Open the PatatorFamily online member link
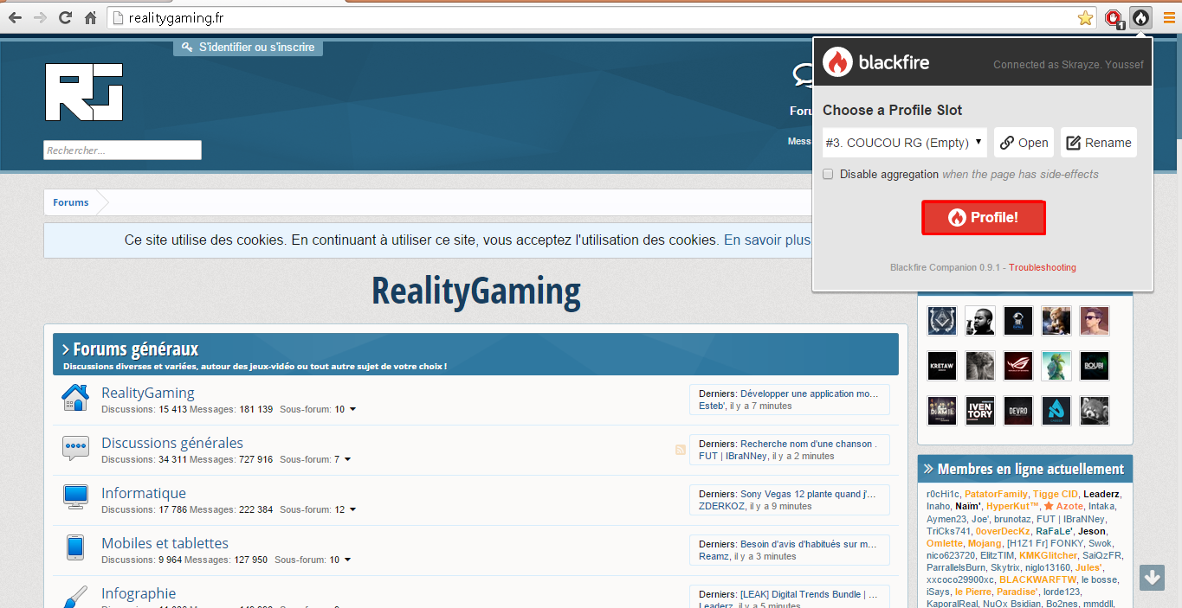The height and width of the screenshot is (608, 1182). coord(996,494)
